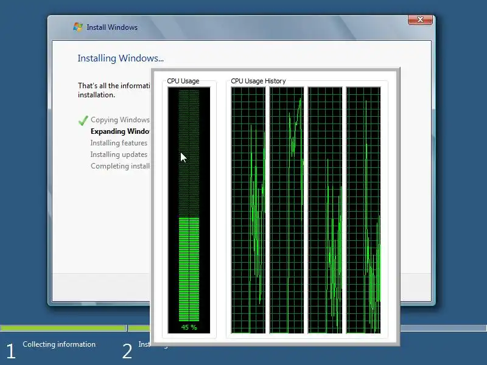This screenshot has height=365, width=487.
Task: Click the 'Installing features' step
Action: (119, 143)
